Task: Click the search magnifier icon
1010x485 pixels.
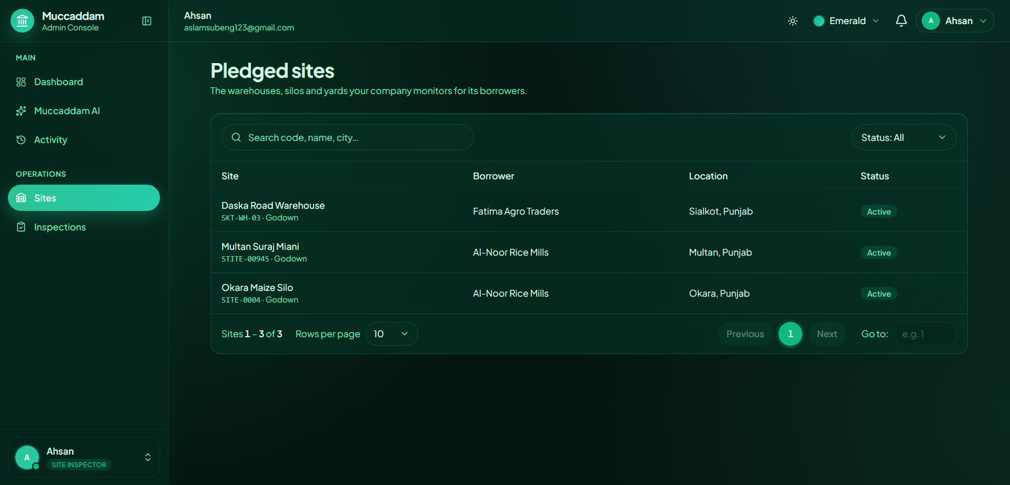Action: point(236,138)
